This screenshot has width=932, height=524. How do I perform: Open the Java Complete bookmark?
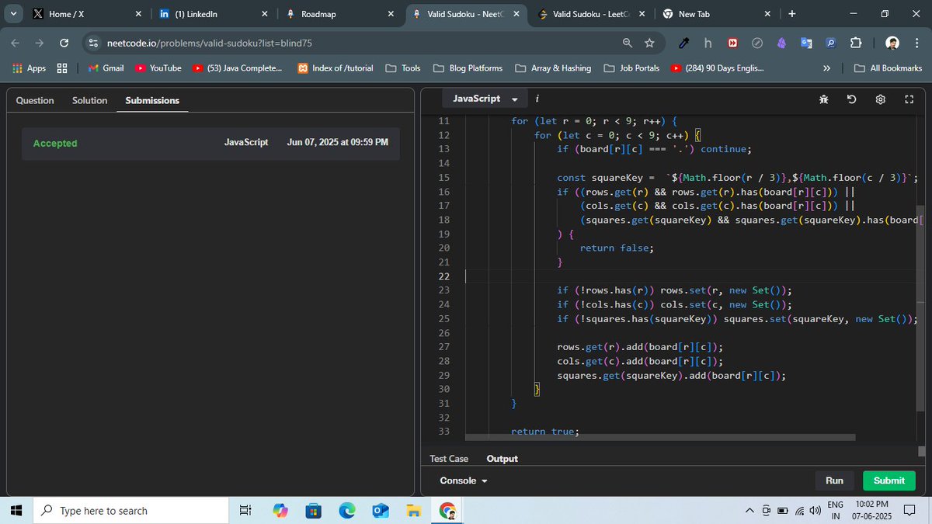click(238, 68)
